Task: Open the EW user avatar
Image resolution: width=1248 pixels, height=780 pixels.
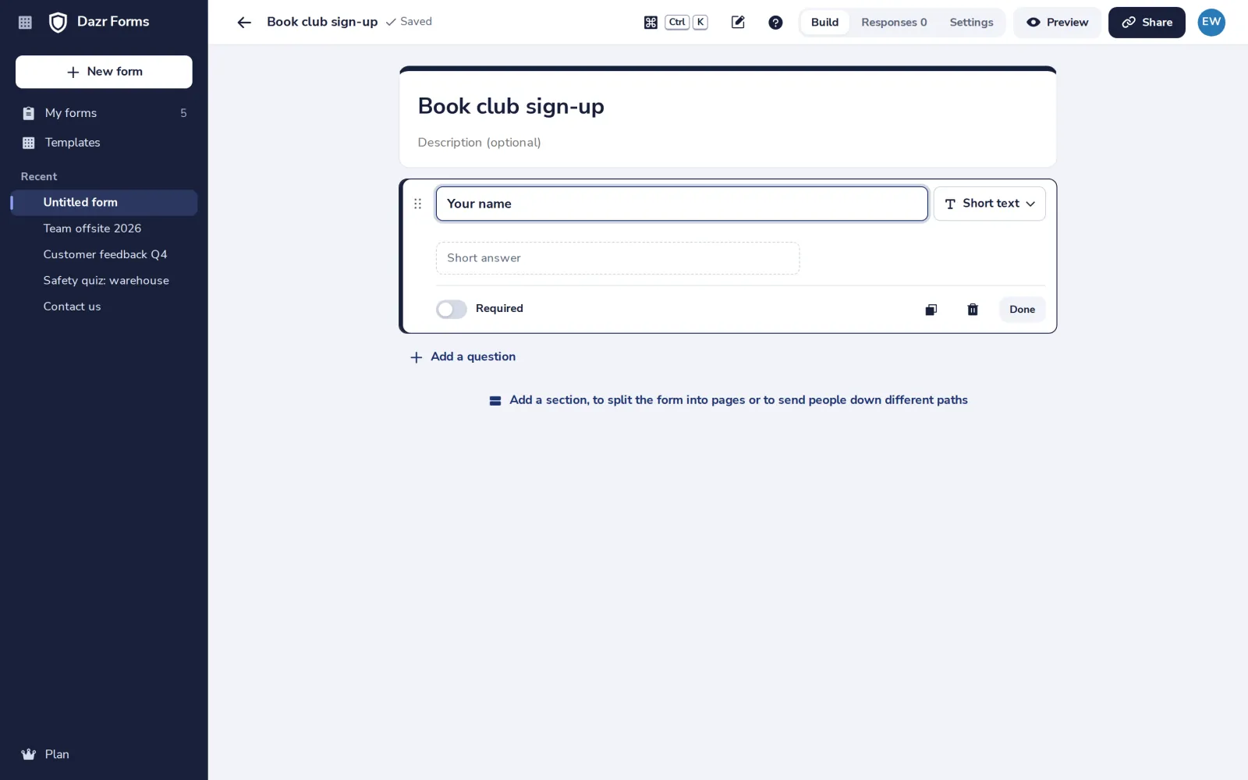Action: coord(1211,23)
